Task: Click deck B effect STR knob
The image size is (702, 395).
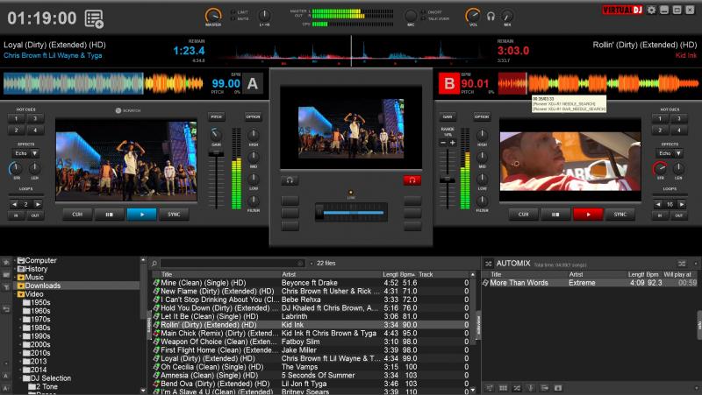Action: coord(660,168)
